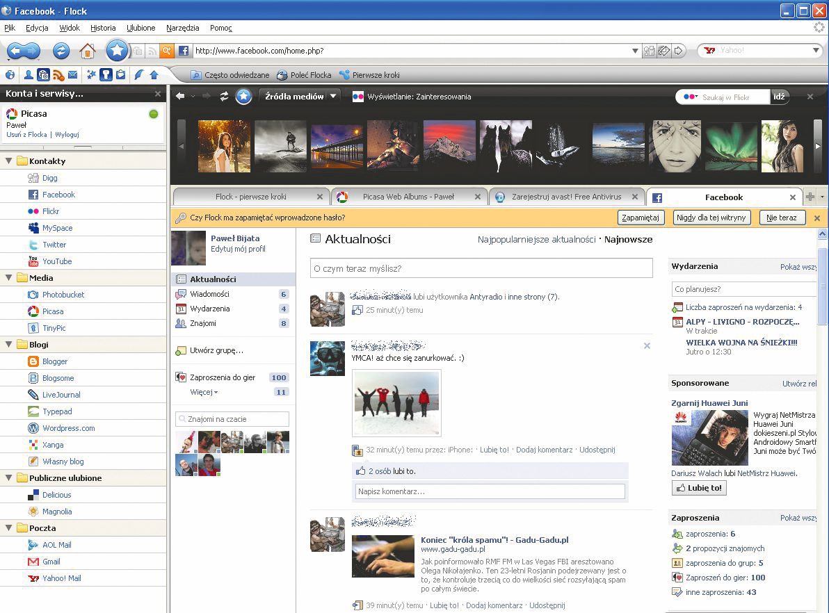Open the RSS feeds sidebar icon

click(x=58, y=75)
